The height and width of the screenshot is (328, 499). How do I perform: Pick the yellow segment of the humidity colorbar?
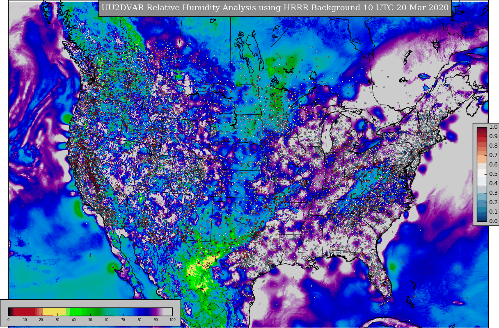coord(54,312)
